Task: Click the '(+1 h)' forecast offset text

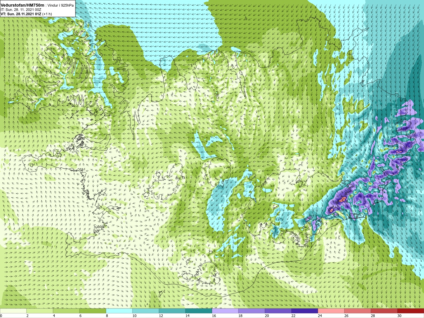Action: click(x=47, y=14)
